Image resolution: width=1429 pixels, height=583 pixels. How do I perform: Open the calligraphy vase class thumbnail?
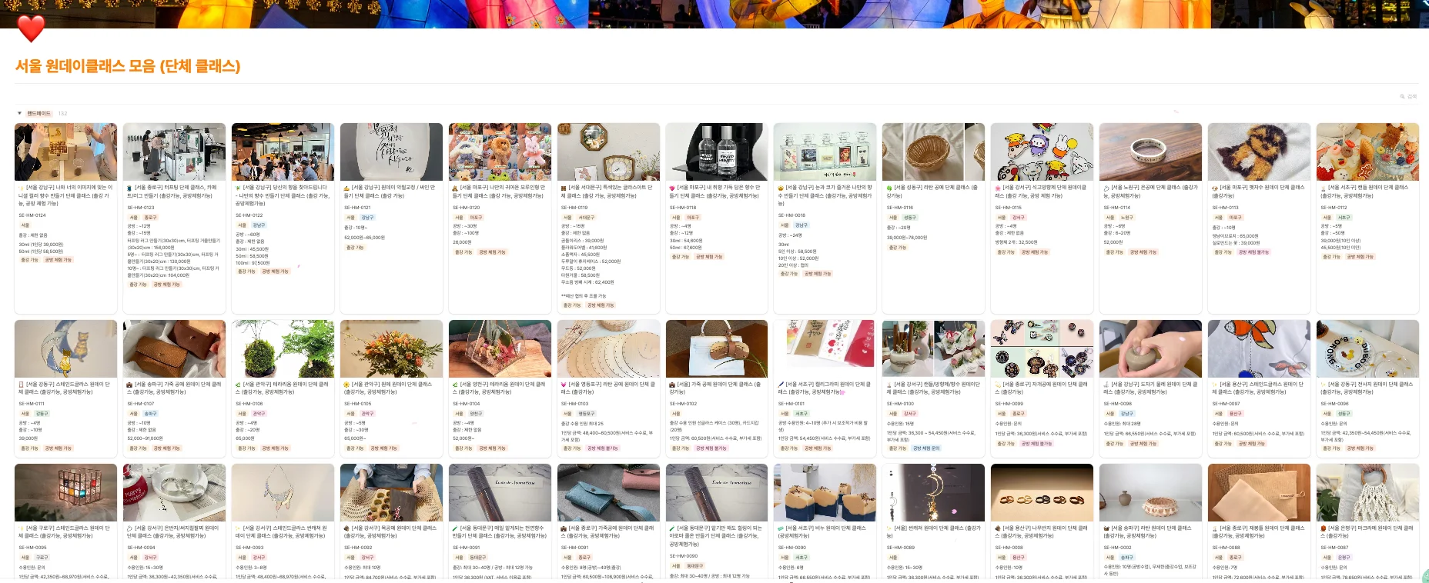(391, 152)
